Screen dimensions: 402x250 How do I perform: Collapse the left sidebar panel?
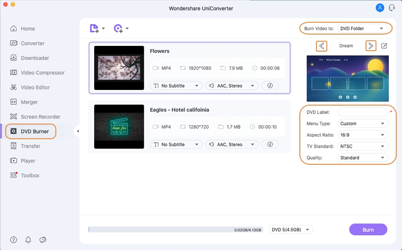[x=78, y=131]
